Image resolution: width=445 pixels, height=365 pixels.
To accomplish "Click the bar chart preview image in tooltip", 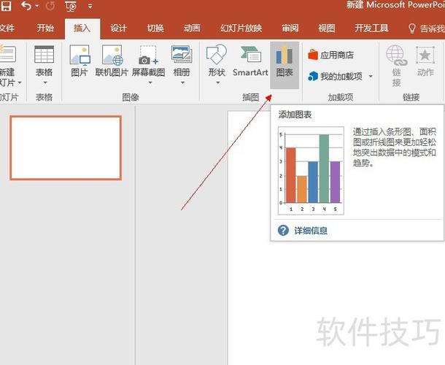I will (311, 171).
